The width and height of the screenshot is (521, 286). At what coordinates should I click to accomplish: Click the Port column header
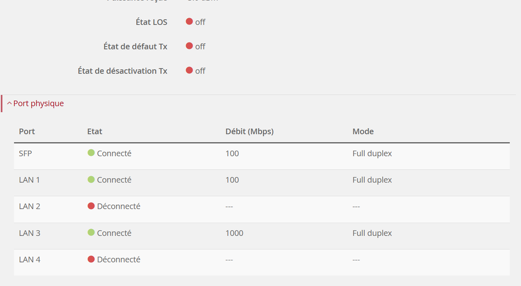27,131
